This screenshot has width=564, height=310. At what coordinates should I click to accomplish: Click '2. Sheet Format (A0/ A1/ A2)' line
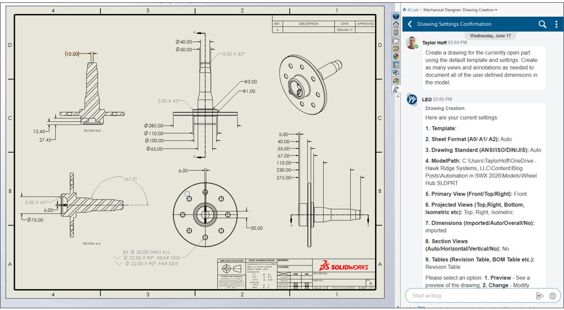pos(468,139)
